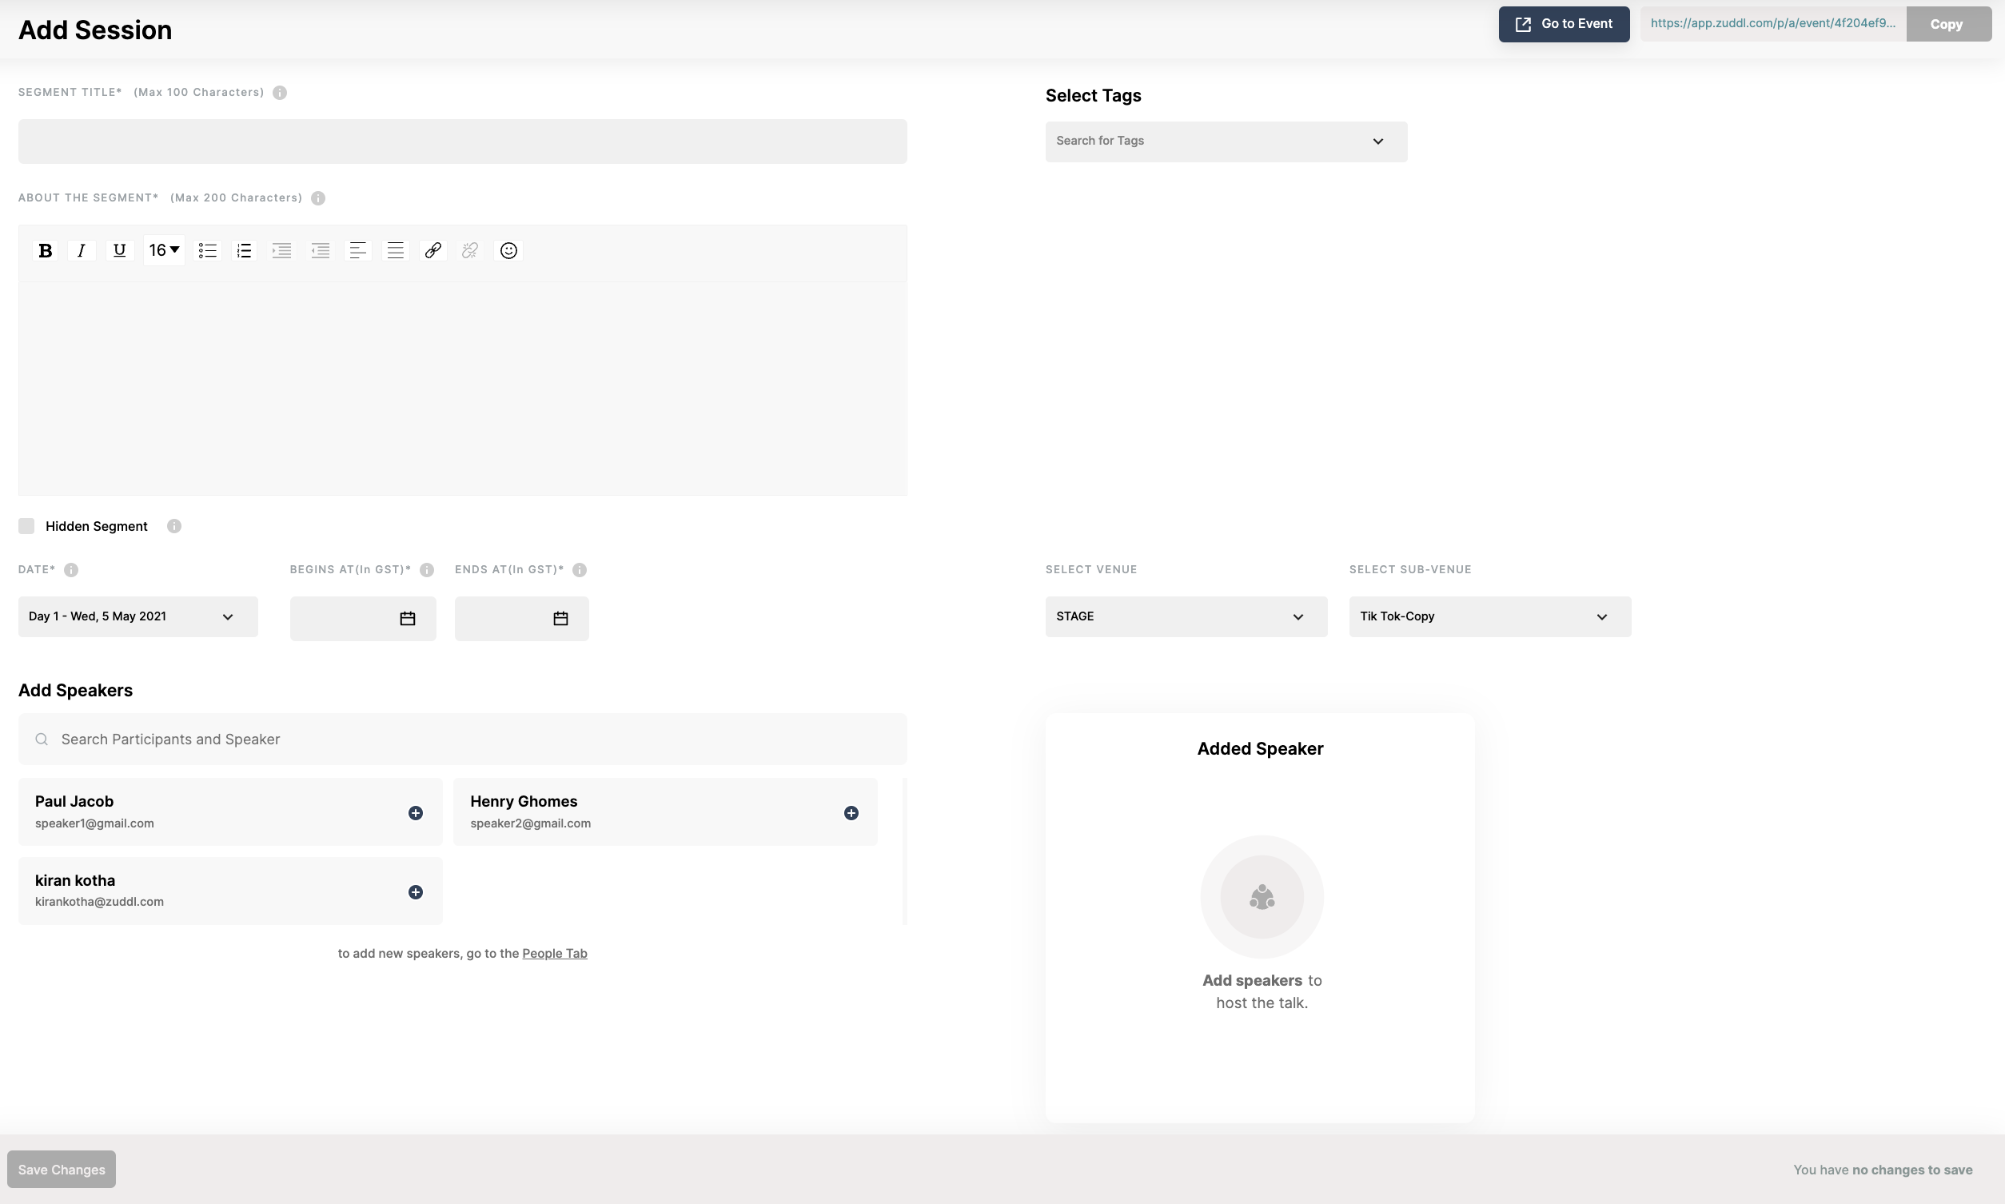Insert a link in the segment description

coord(433,251)
